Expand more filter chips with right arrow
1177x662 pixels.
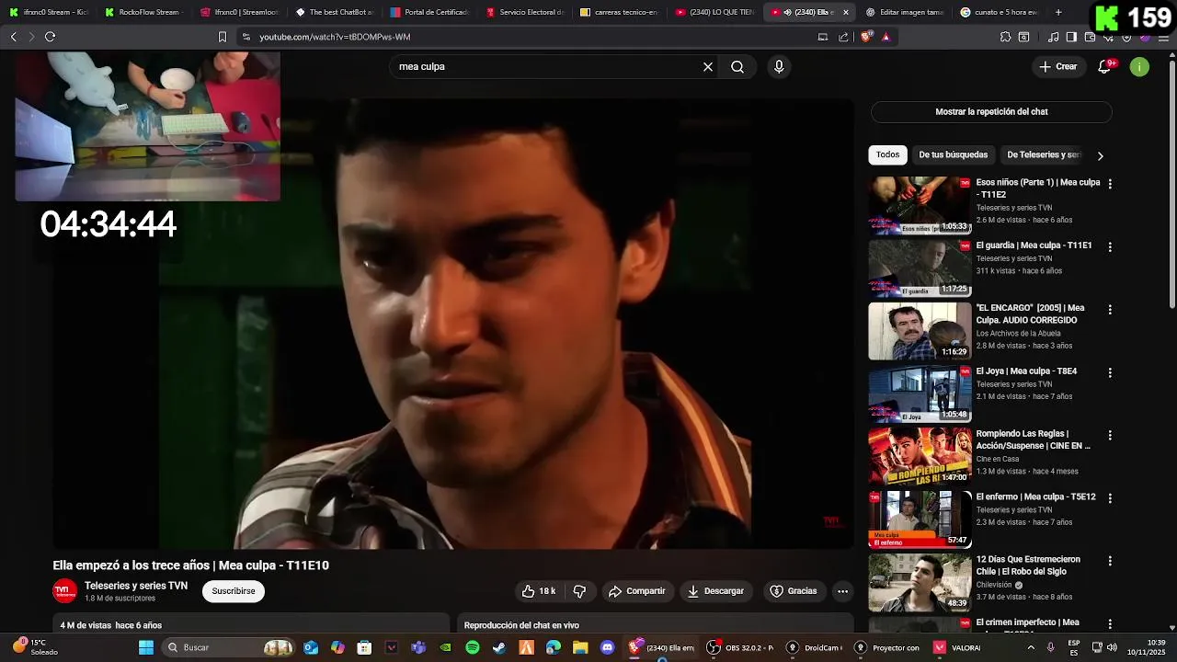tap(1100, 155)
